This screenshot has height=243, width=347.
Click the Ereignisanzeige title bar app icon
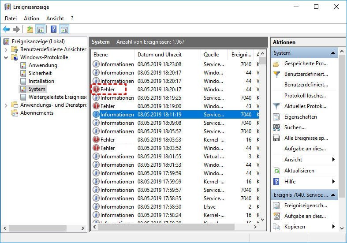pos(7,7)
